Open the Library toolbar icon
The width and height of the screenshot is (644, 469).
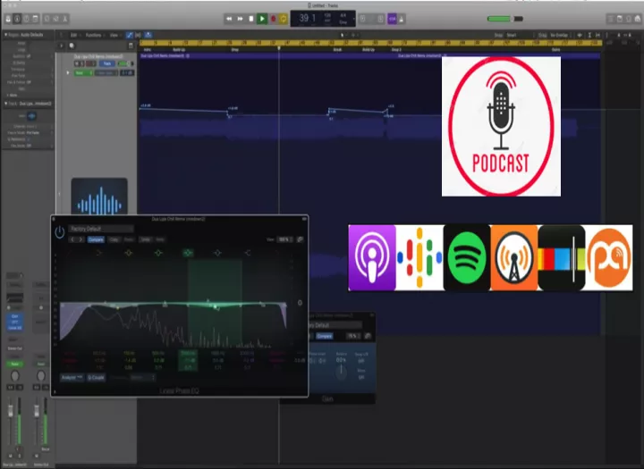[x=8, y=19]
